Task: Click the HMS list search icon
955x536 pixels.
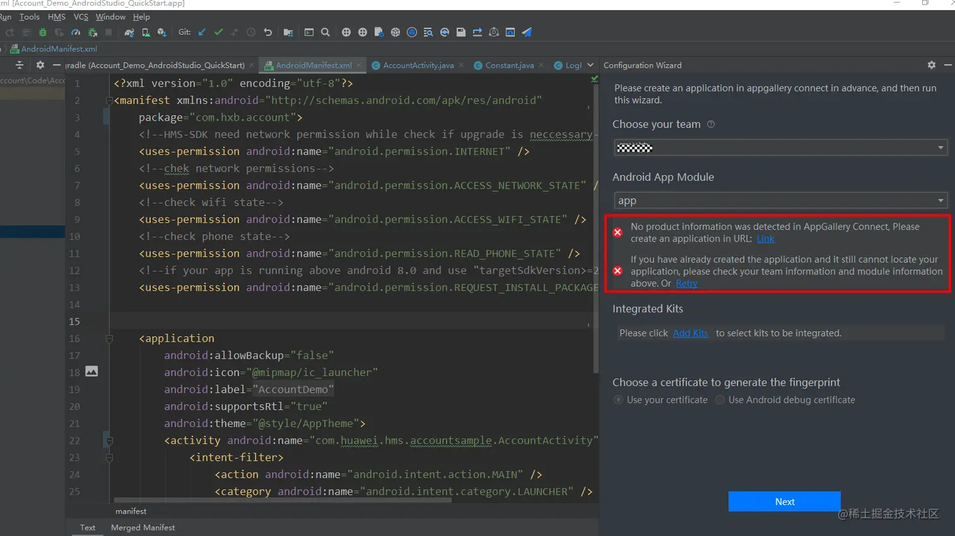Action: [x=428, y=32]
